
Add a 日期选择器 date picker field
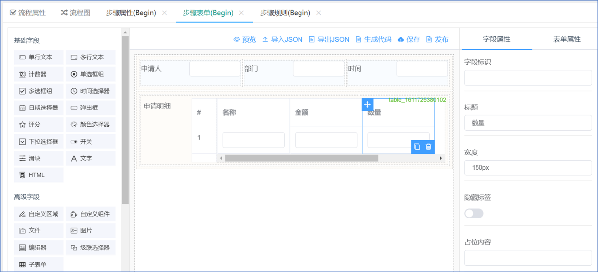coord(39,108)
